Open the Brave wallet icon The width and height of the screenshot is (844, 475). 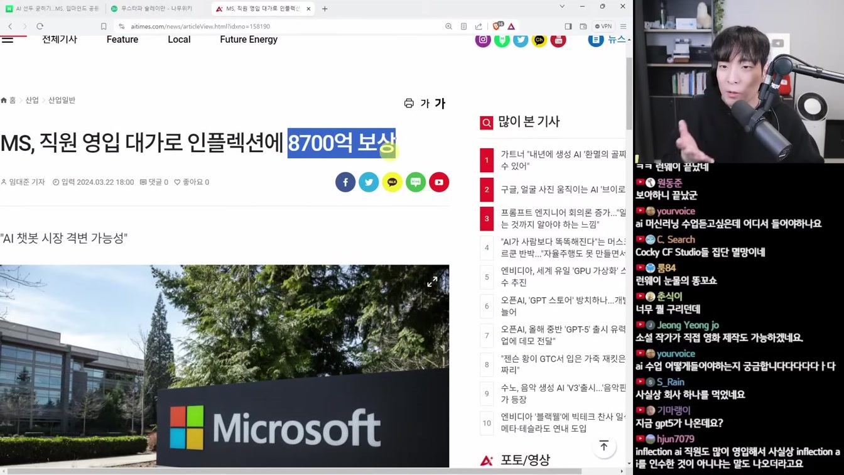tap(583, 26)
